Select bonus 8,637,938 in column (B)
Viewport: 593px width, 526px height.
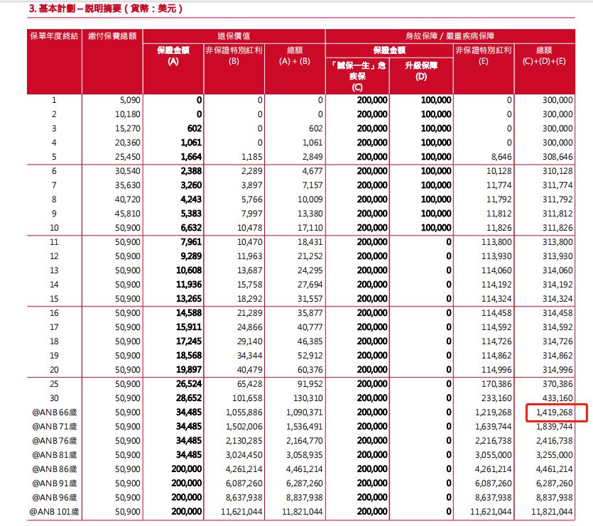pos(244,498)
